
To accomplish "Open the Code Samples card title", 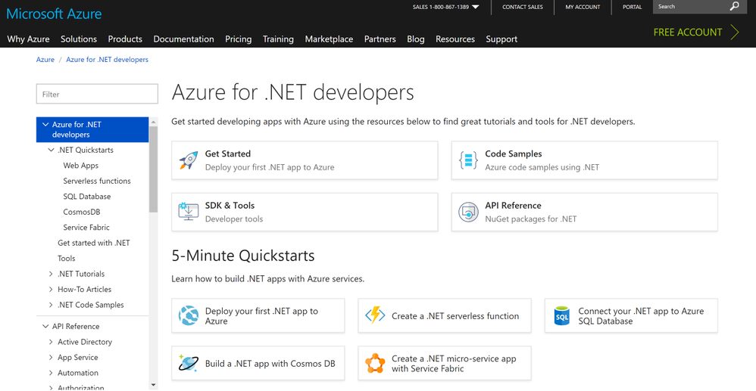I will click(514, 154).
